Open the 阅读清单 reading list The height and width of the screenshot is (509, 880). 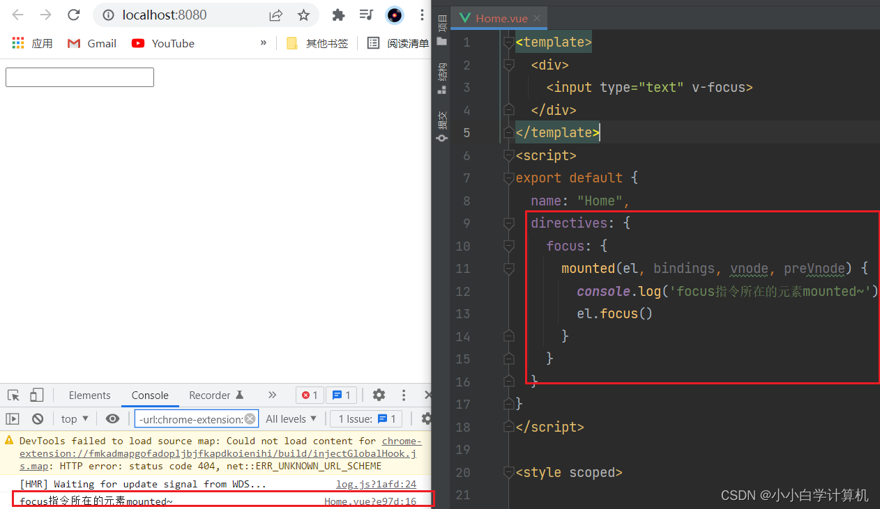(x=398, y=43)
